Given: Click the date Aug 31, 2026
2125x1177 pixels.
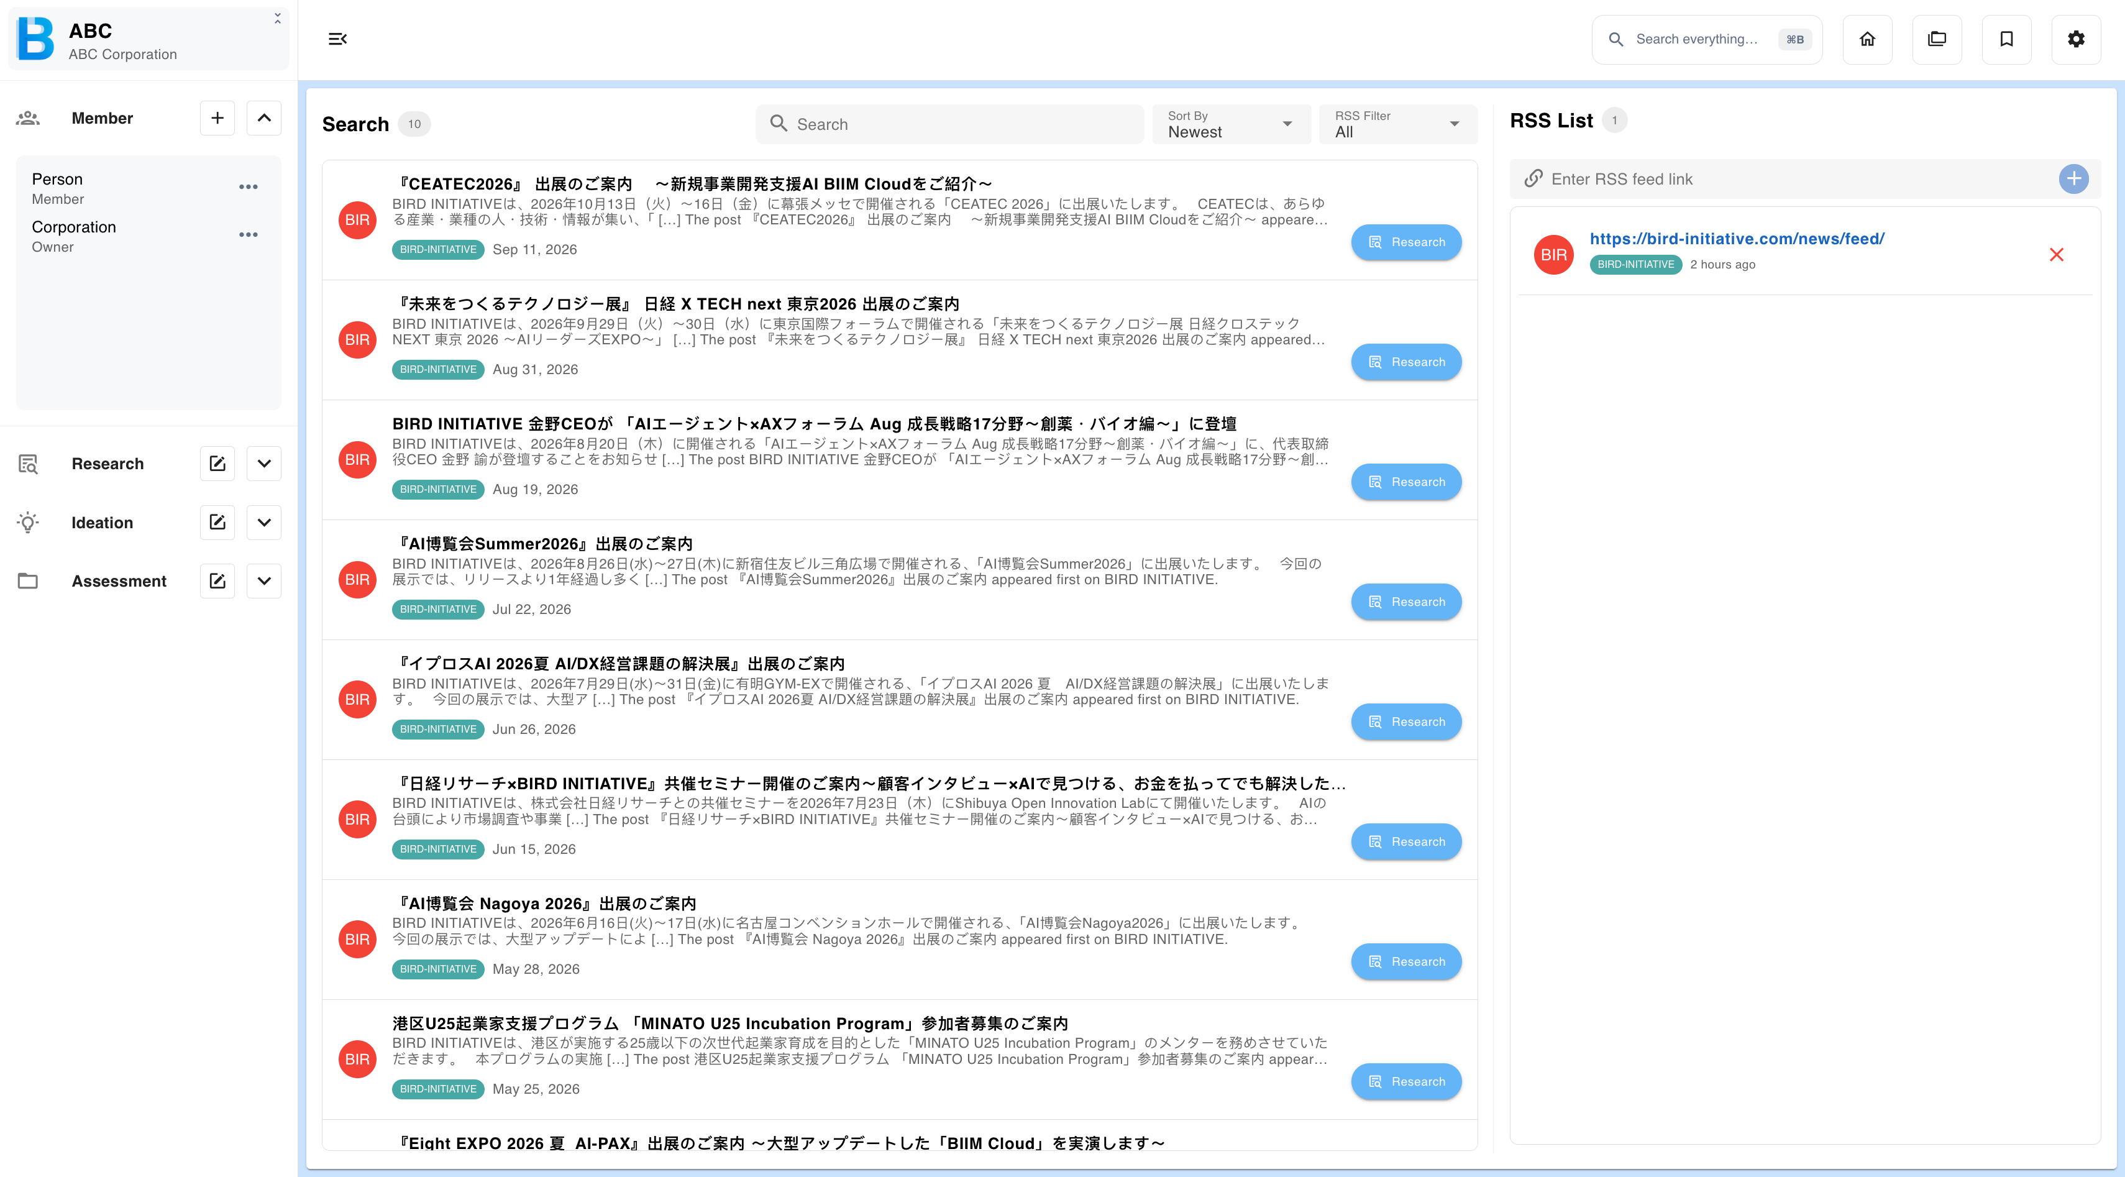Looking at the screenshot, I should pyautogui.click(x=536, y=370).
